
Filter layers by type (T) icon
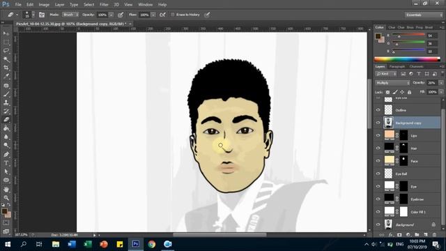tap(419, 74)
